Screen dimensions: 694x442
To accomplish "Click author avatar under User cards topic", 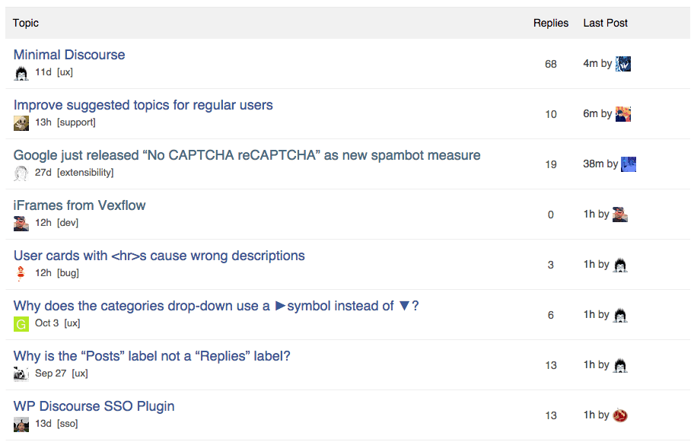I will coord(21,274).
